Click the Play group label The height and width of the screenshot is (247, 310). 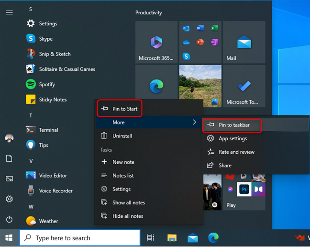[231, 205]
